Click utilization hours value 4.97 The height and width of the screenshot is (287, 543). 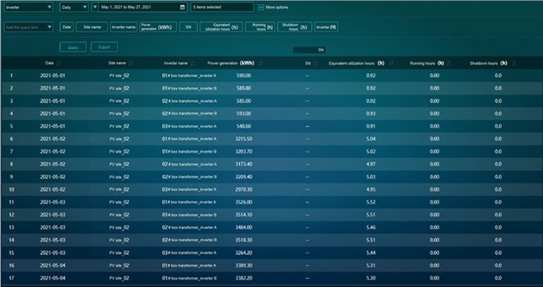pyautogui.click(x=371, y=164)
